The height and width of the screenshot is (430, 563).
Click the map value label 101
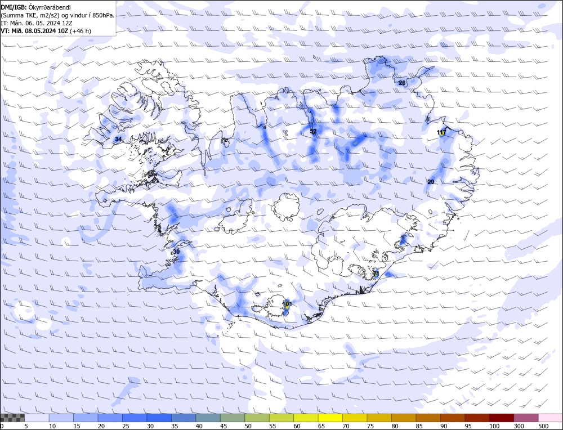[x=287, y=304]
